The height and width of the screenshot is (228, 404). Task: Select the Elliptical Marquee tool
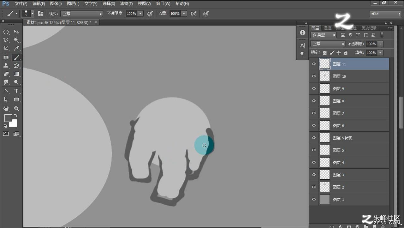coord(6,32)
